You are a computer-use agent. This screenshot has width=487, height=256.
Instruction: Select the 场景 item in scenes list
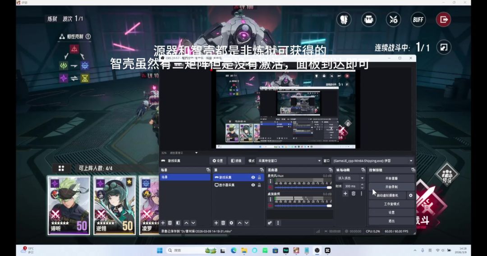coord(185,177)
